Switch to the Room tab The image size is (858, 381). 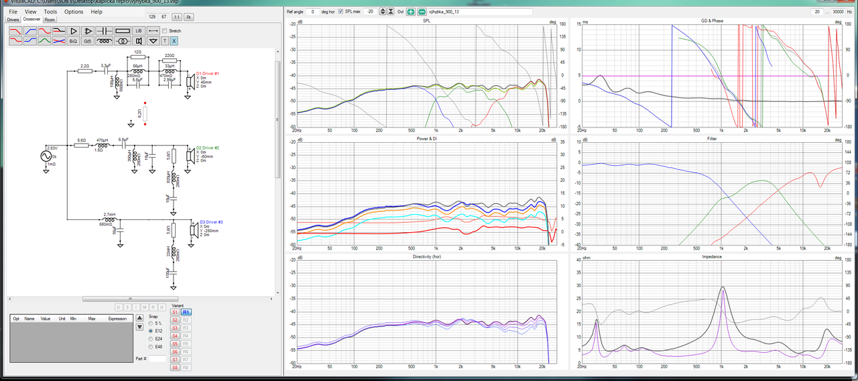click(50, 19)
